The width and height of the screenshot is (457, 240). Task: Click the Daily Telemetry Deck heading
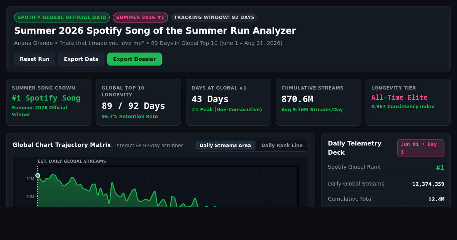pyautogui.click(x=355, y=148)
